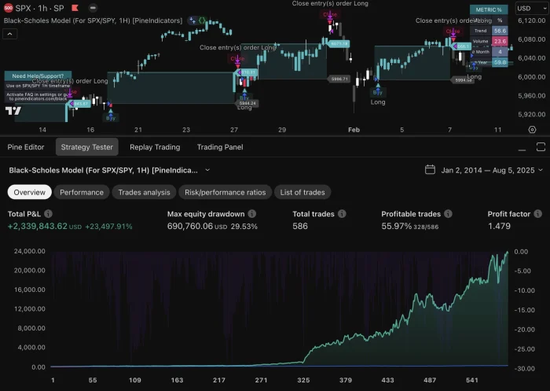This screenshot has height=391, width=550.
Task: Switch to the Pine Editor tab
Action: tap(26, 147)
